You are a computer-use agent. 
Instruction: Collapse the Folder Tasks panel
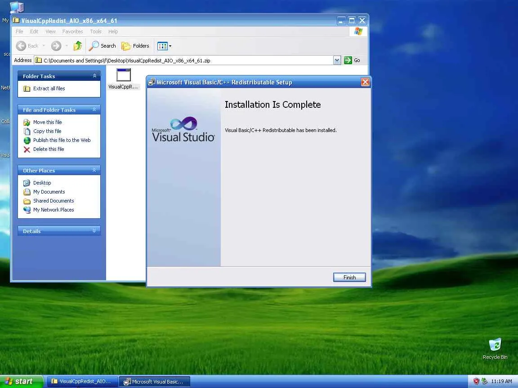94,76
